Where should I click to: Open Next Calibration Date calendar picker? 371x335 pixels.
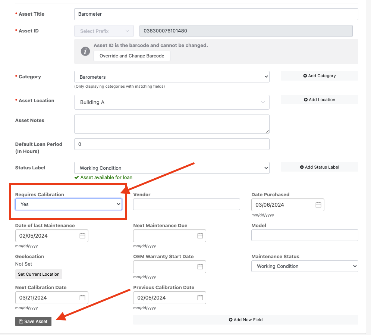82,298
